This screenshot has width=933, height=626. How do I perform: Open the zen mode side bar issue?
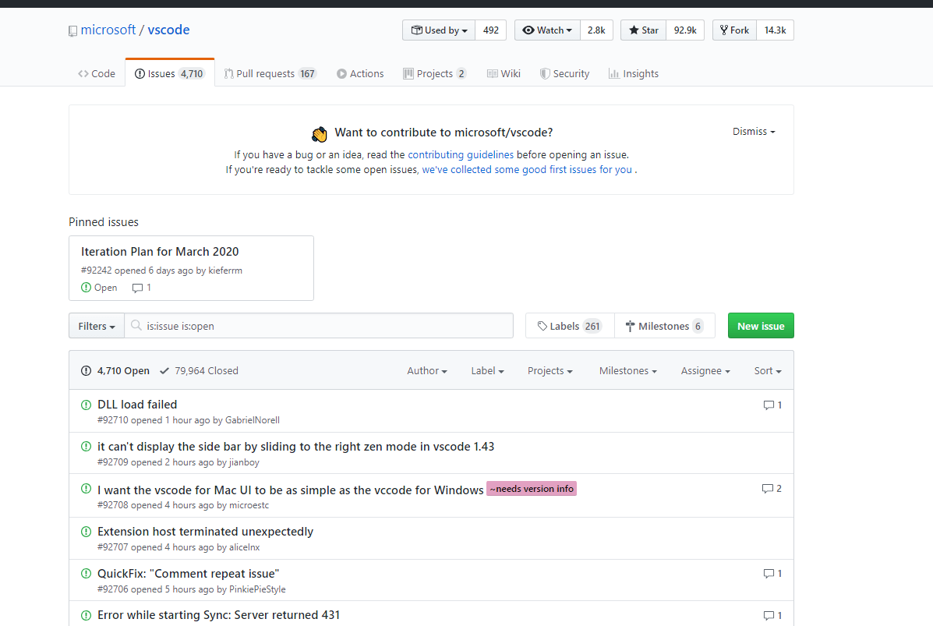click(x=295, y=447)
